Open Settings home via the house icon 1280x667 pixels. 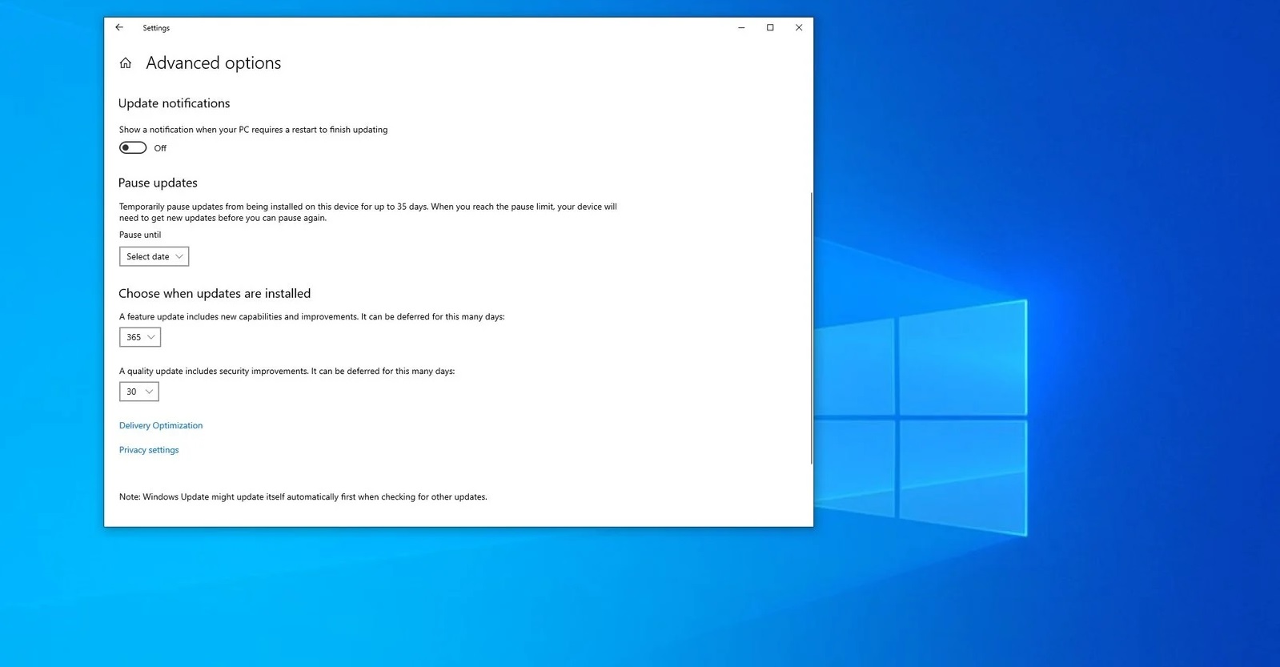126,63
